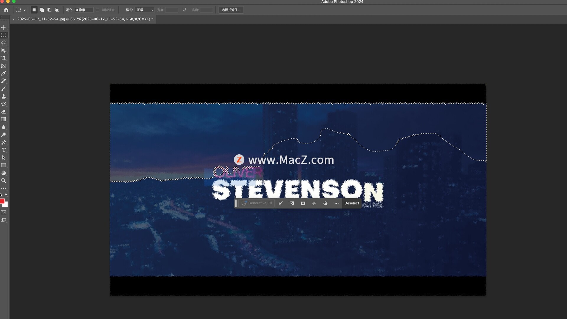The height and width of the screenshot is (319, 567).
Task: Select the Lasso tool
Action: (4, 43)
